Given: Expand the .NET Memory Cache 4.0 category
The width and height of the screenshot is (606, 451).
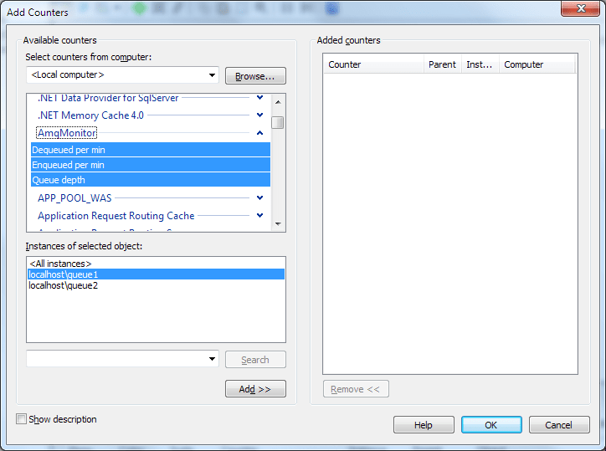Looking at the screenshot, I should click(x=259, y=115).
